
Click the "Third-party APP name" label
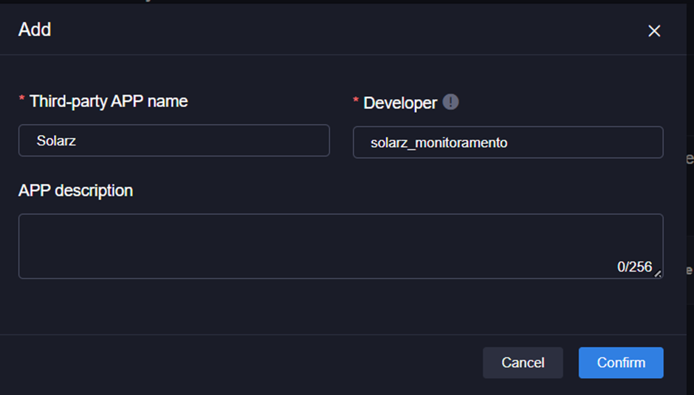coord(109,101)
